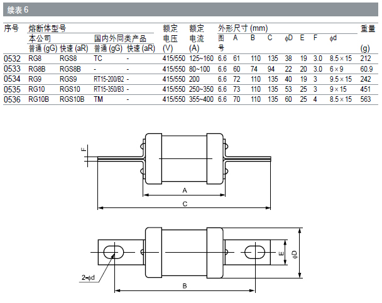Screen dimensions: 382x303
Task: Click the 序号 column header
Action: coord(11,29)
